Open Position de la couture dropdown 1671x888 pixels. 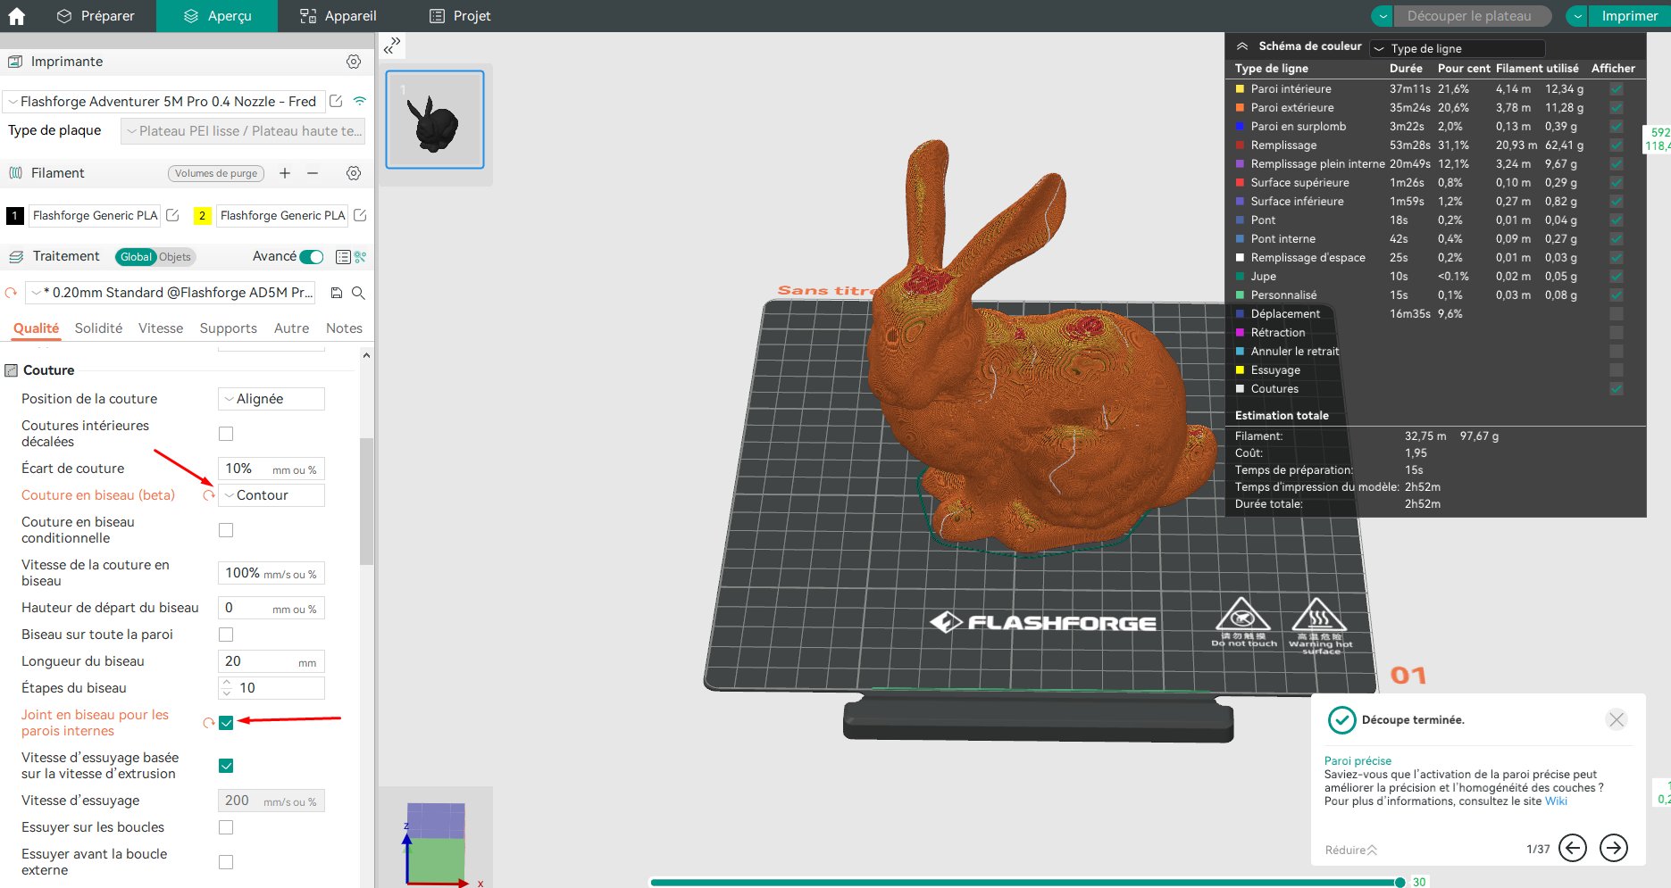pos(272,399)
